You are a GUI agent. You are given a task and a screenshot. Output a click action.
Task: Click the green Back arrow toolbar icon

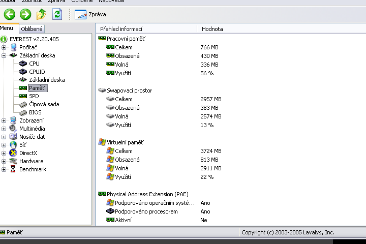9,14
